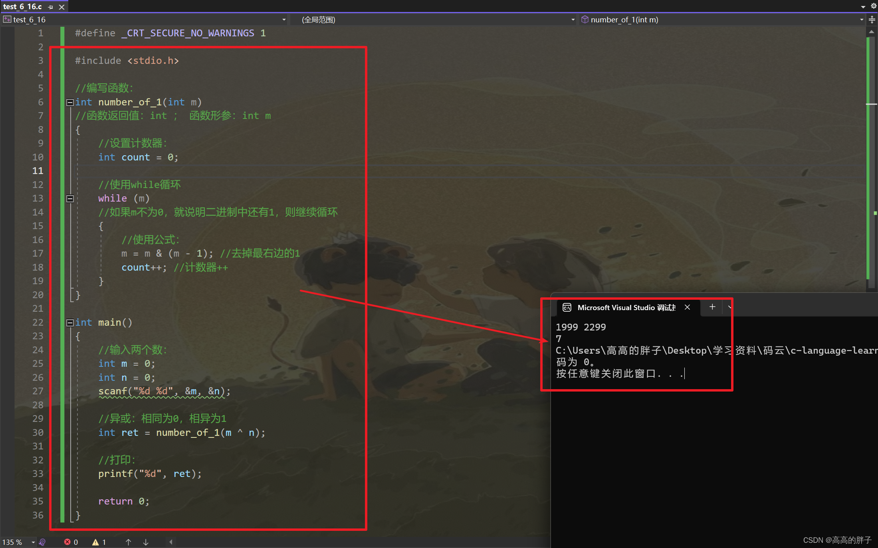Click the 'count++;' statement
Image resolution: width=878 pixels, height=548 pixels.
point(144,267)
